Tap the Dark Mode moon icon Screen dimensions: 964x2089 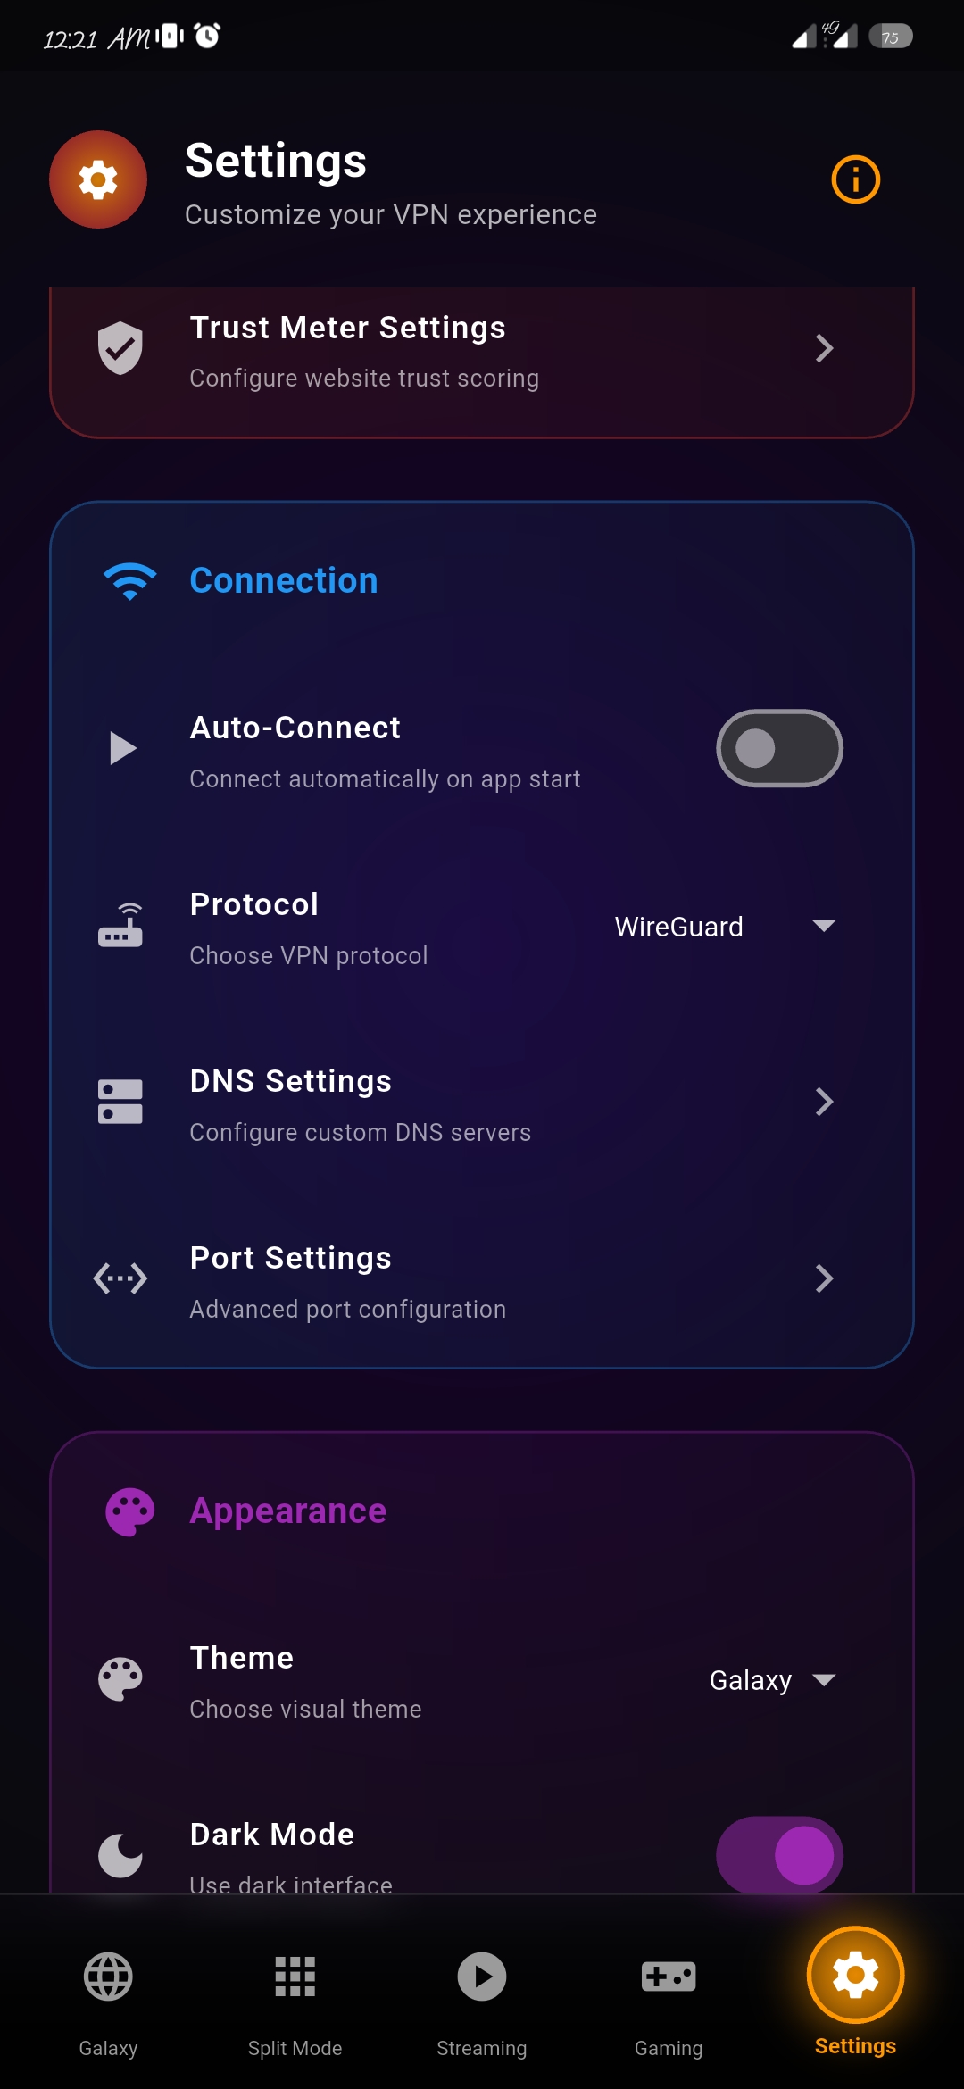120,1855
